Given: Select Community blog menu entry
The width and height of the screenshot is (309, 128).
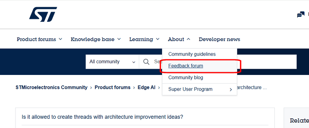Looking at the screenshot, I should pyautogui.click(x=186, y=78).
